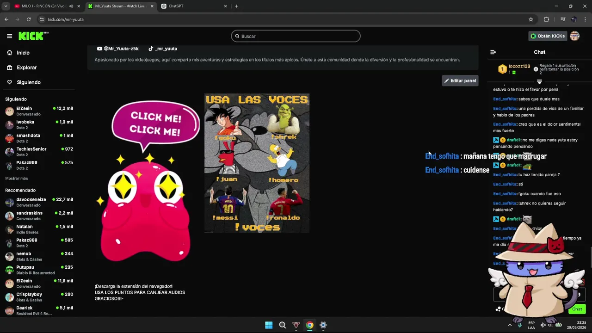This screenshot has height=333, width=592.
Task: Open the Natalan recommended channel
Action: point(39,229)
